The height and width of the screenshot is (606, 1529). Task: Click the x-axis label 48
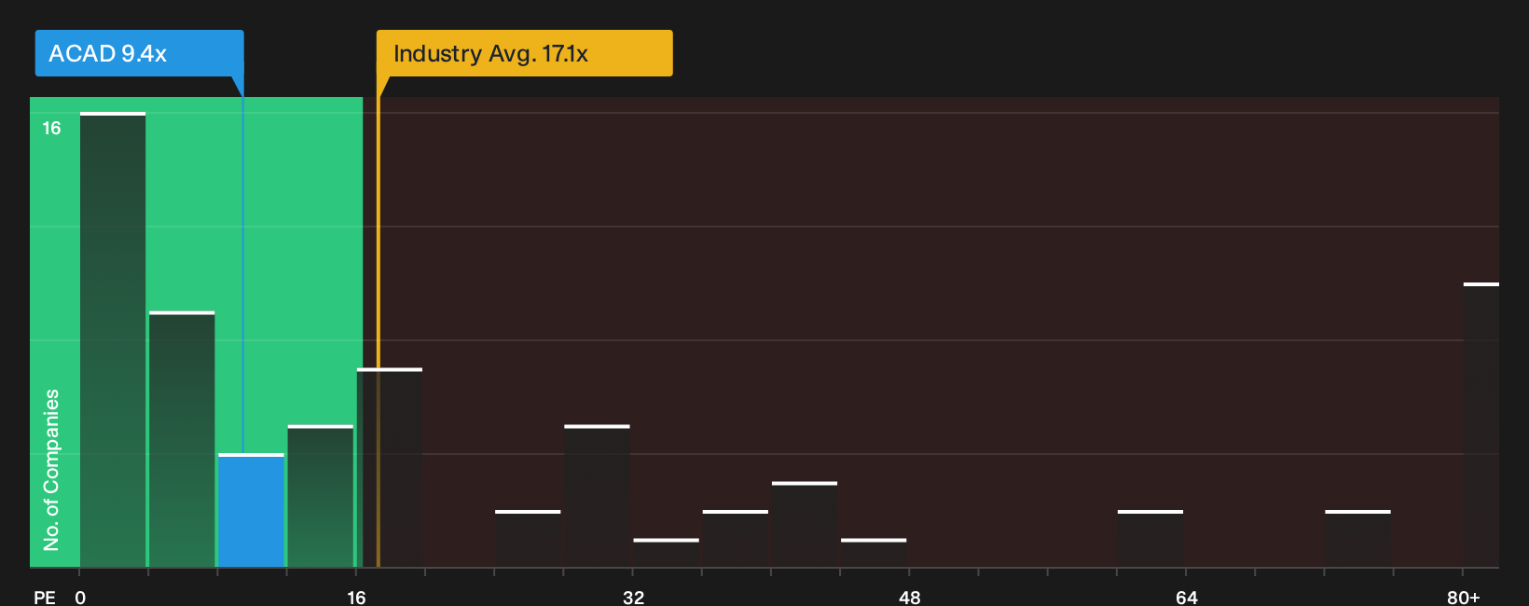coord(910,597)
